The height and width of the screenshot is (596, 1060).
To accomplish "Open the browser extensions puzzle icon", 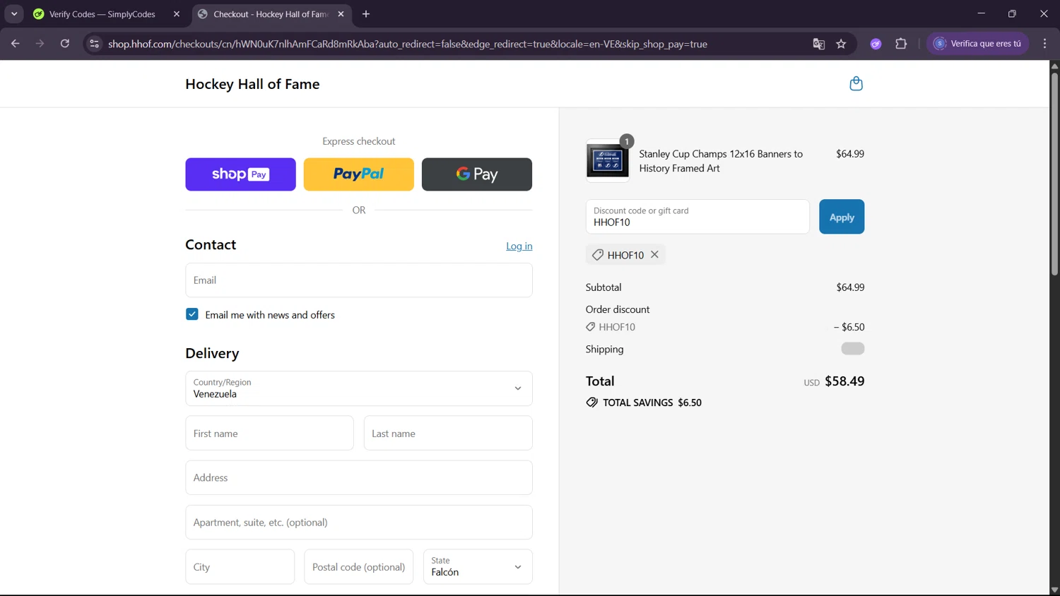I will point(901,44).
